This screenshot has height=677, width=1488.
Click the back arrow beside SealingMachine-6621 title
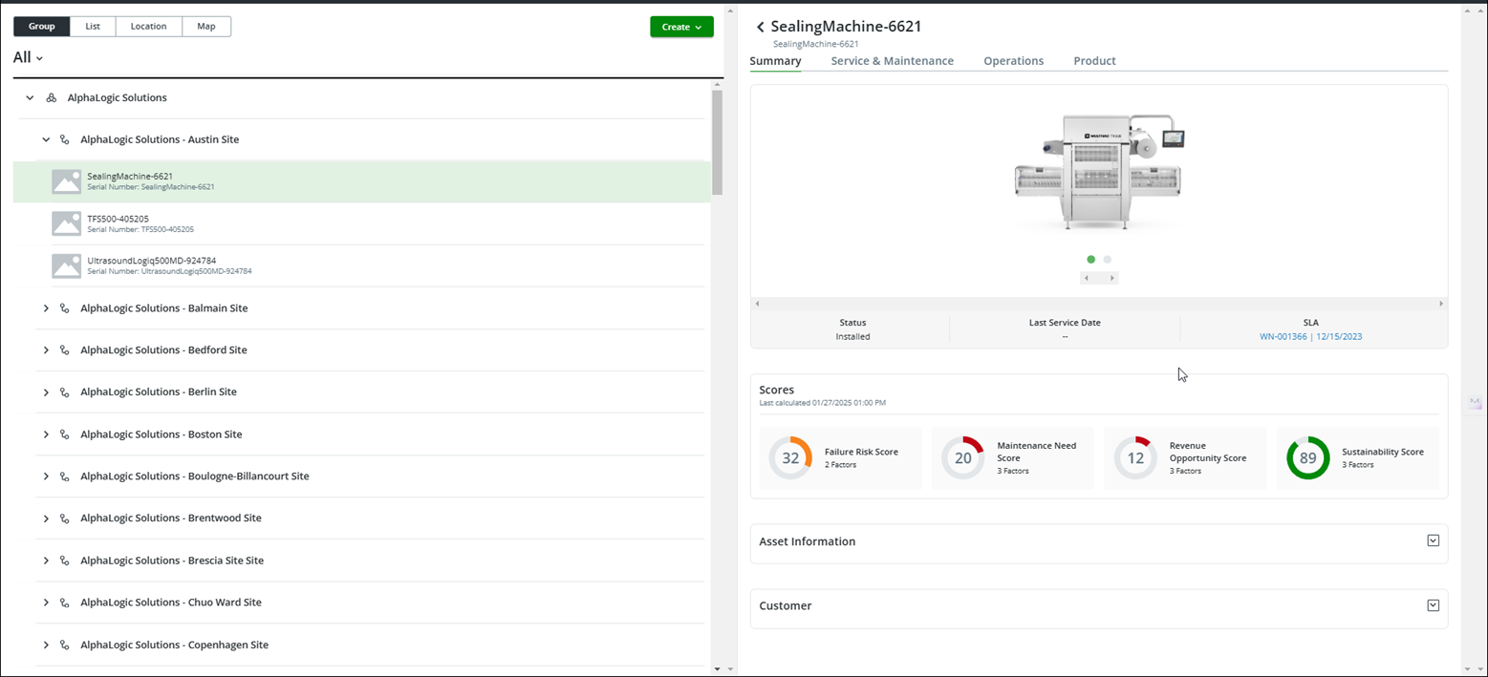[760, 27]
